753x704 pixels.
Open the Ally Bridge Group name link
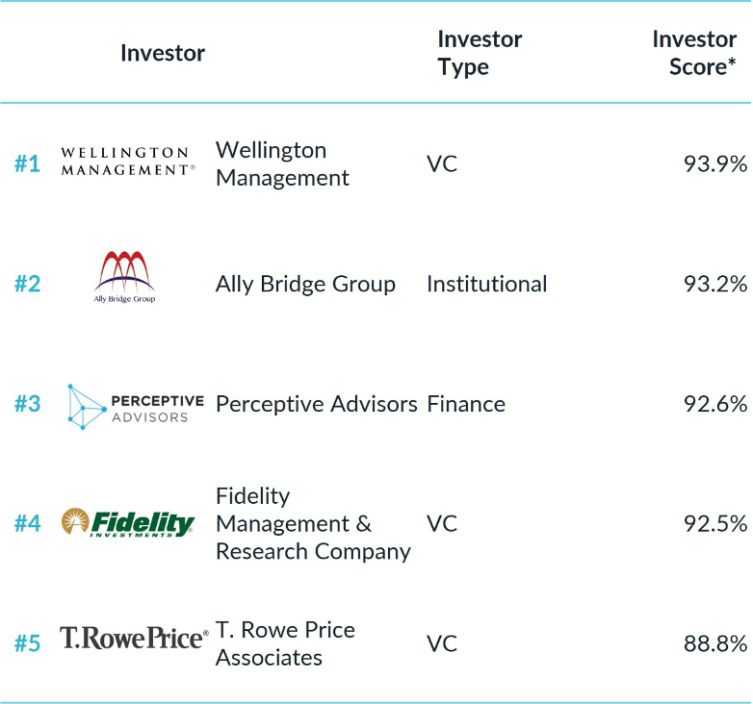pyautogui.click(x=305, y=284)
